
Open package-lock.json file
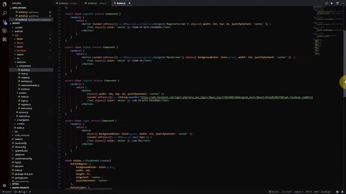[24, 174]
